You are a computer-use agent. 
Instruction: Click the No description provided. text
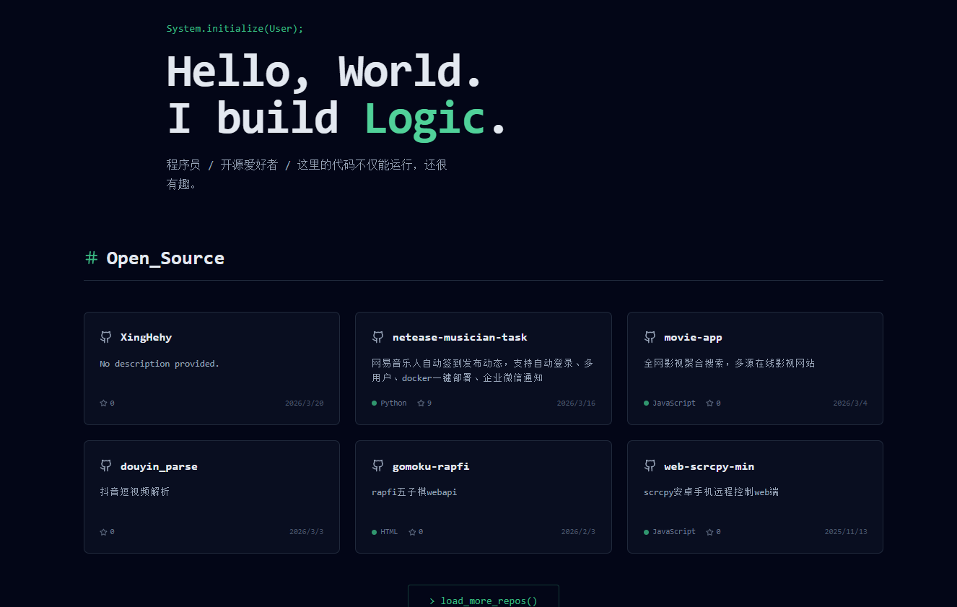coord(159,364)
